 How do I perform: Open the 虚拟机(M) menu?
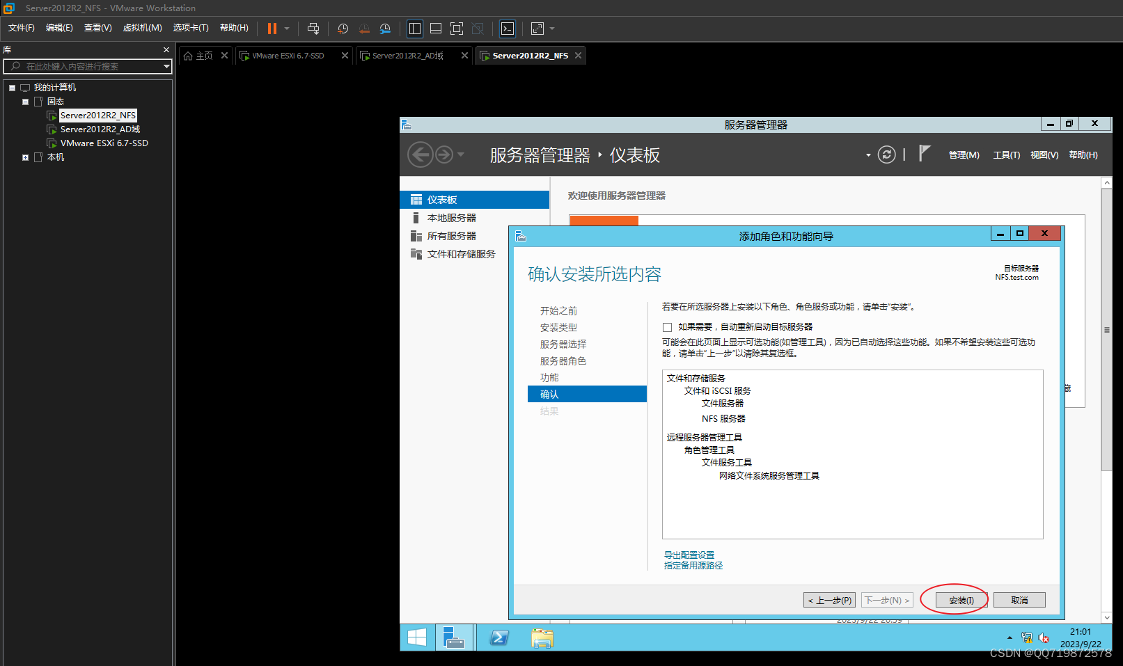(x=142, y=28)
